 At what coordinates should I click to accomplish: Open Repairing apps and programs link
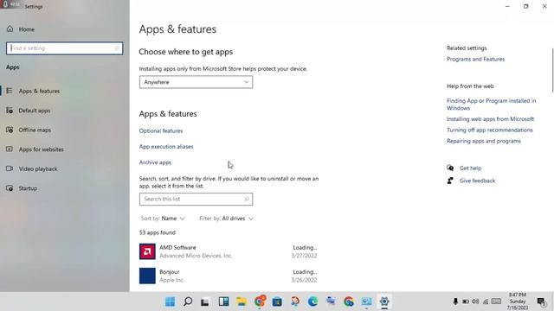[x=484, y=141]
